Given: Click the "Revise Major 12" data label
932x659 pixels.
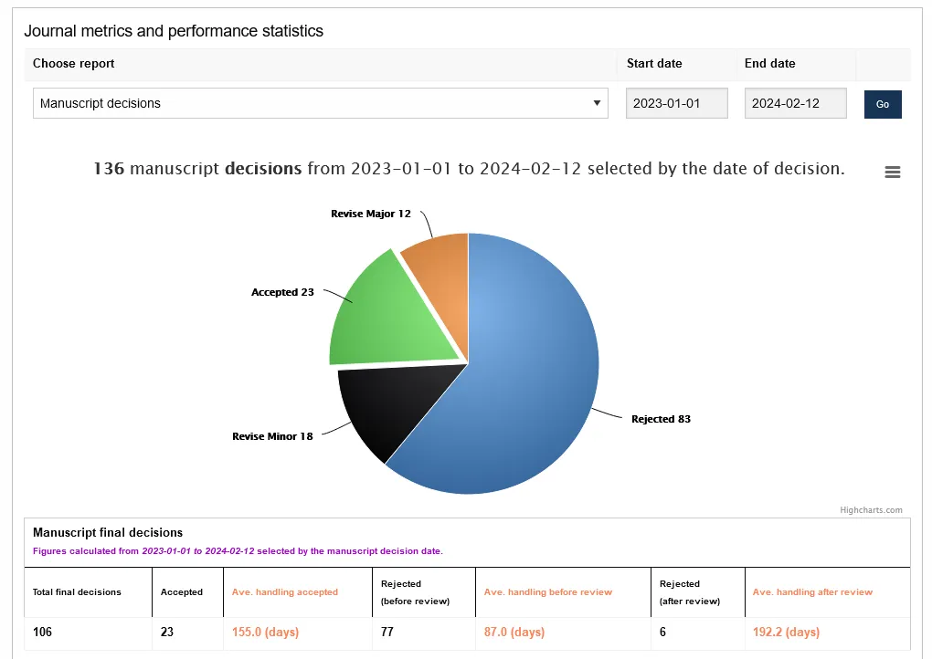Looking at the screenshot, I should click(x=370, y=214).
